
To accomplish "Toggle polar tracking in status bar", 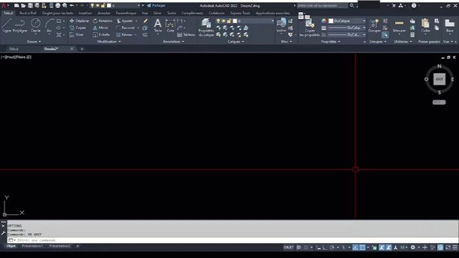I will 332,247.
